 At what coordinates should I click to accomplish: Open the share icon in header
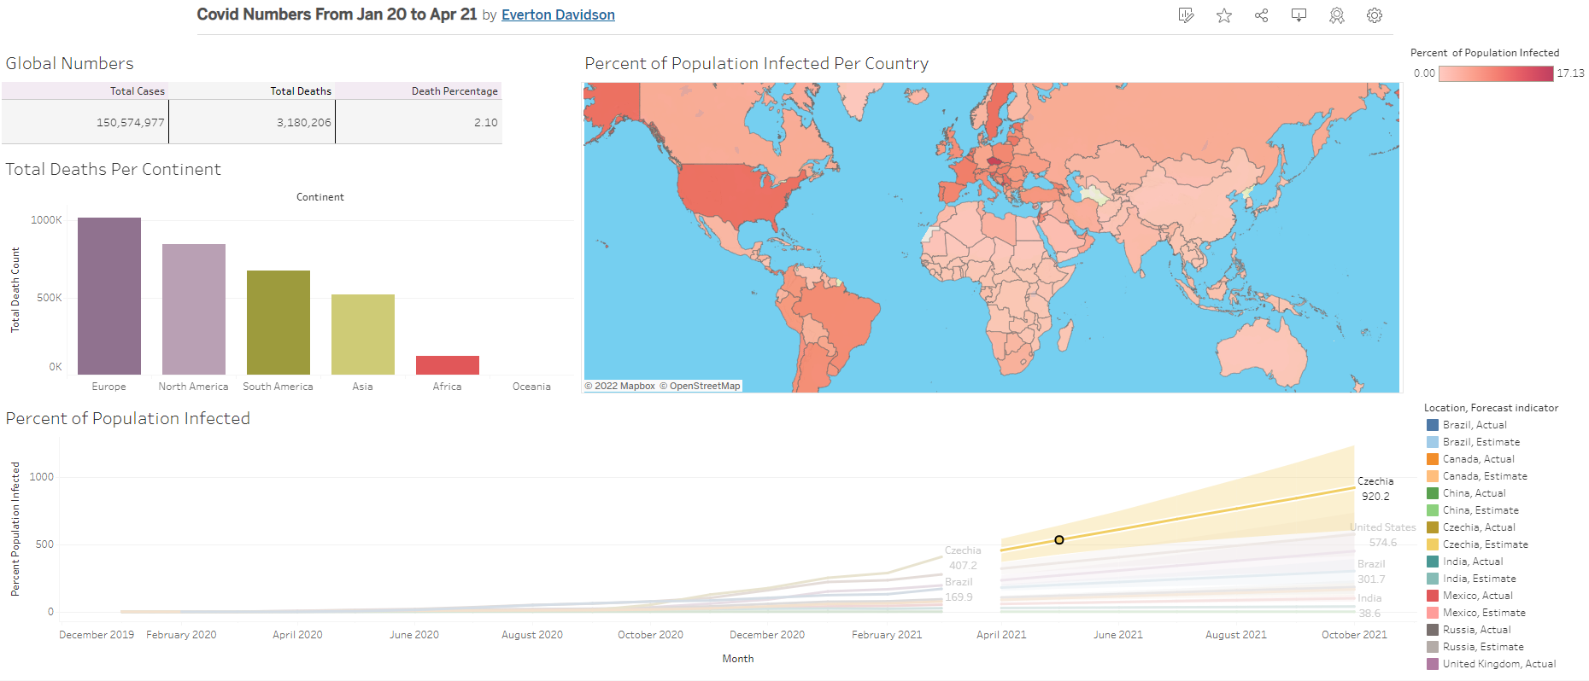[1261, 15]
